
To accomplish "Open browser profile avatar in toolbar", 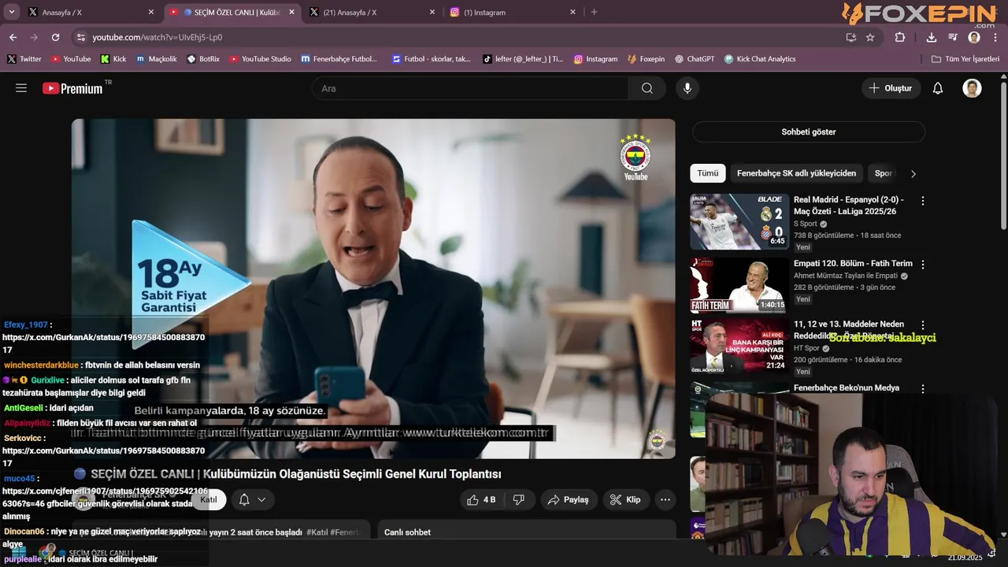I will coord(974,37).
